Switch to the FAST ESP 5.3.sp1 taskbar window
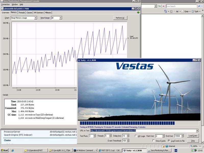The height and width of the screenshot is (153, 204). [110, 150]
